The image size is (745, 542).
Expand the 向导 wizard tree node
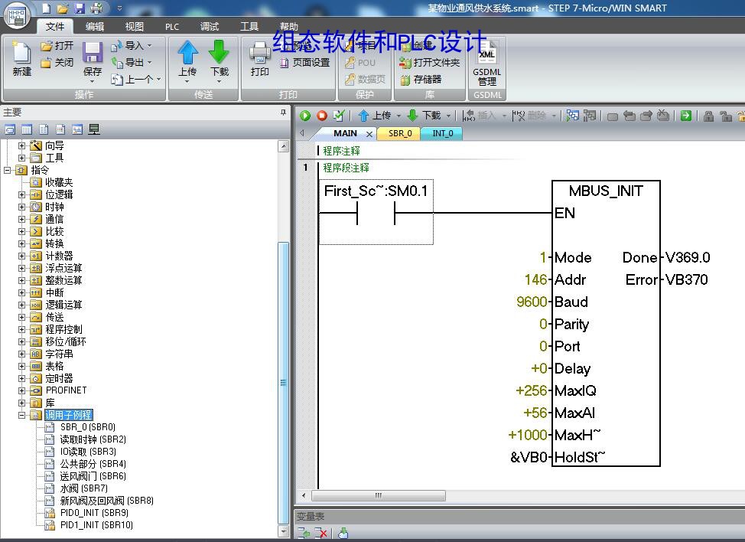pos(21,145)
